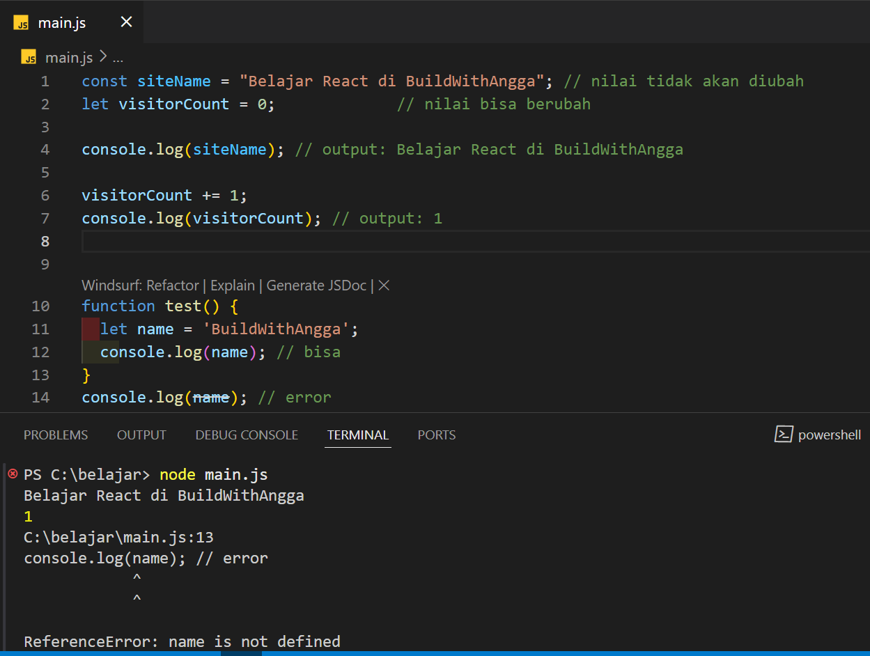This screenshot has height=656, width=870.
Task: Expand the breadcrumb ellipsis after main.js
Action: pyautogui.click(x=118, y=57)
